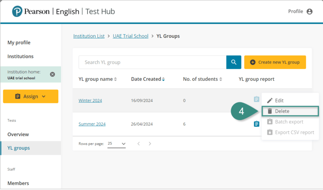Viewport: 323px width, 190px height.
Task: Open the Summer 2024 group report icon
Action: 256,124
